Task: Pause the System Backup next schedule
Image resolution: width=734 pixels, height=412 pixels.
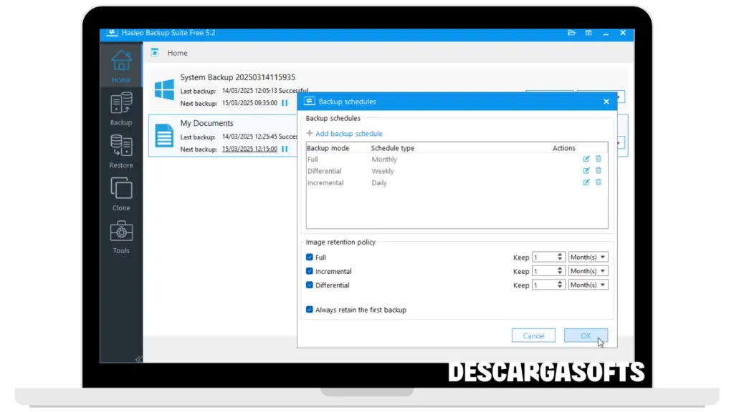Action: tap(285, 103)
